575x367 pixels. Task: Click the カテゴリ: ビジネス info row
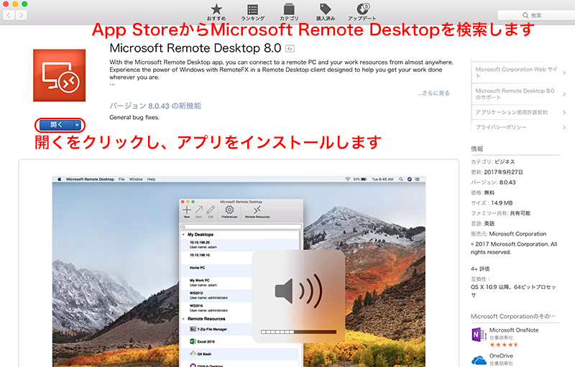tap(493, 162)
